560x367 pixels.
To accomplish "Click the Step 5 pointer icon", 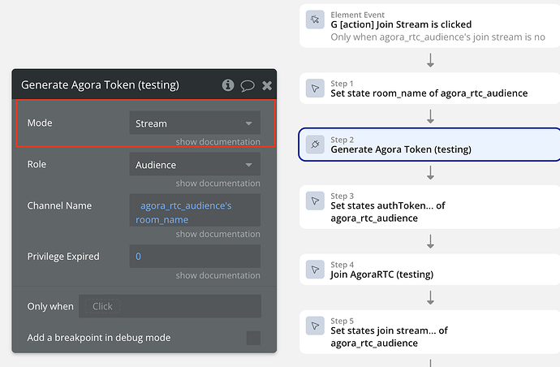I will coord(315,326).
